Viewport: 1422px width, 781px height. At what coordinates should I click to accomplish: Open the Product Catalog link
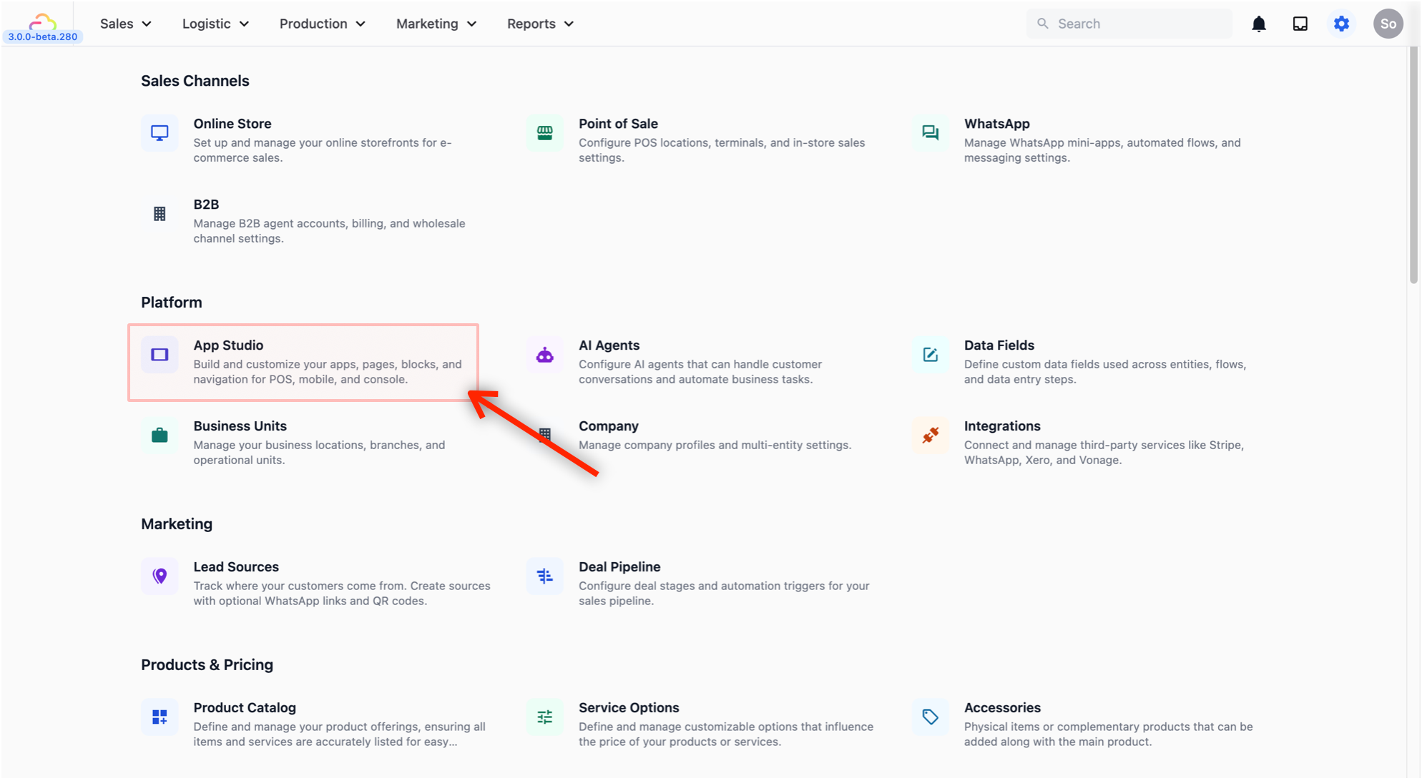[x=244, y=707]
